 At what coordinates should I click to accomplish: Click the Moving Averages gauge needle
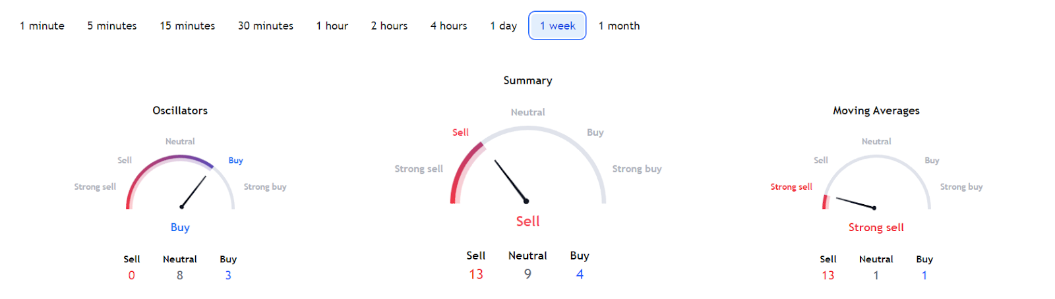click(855, 203)
